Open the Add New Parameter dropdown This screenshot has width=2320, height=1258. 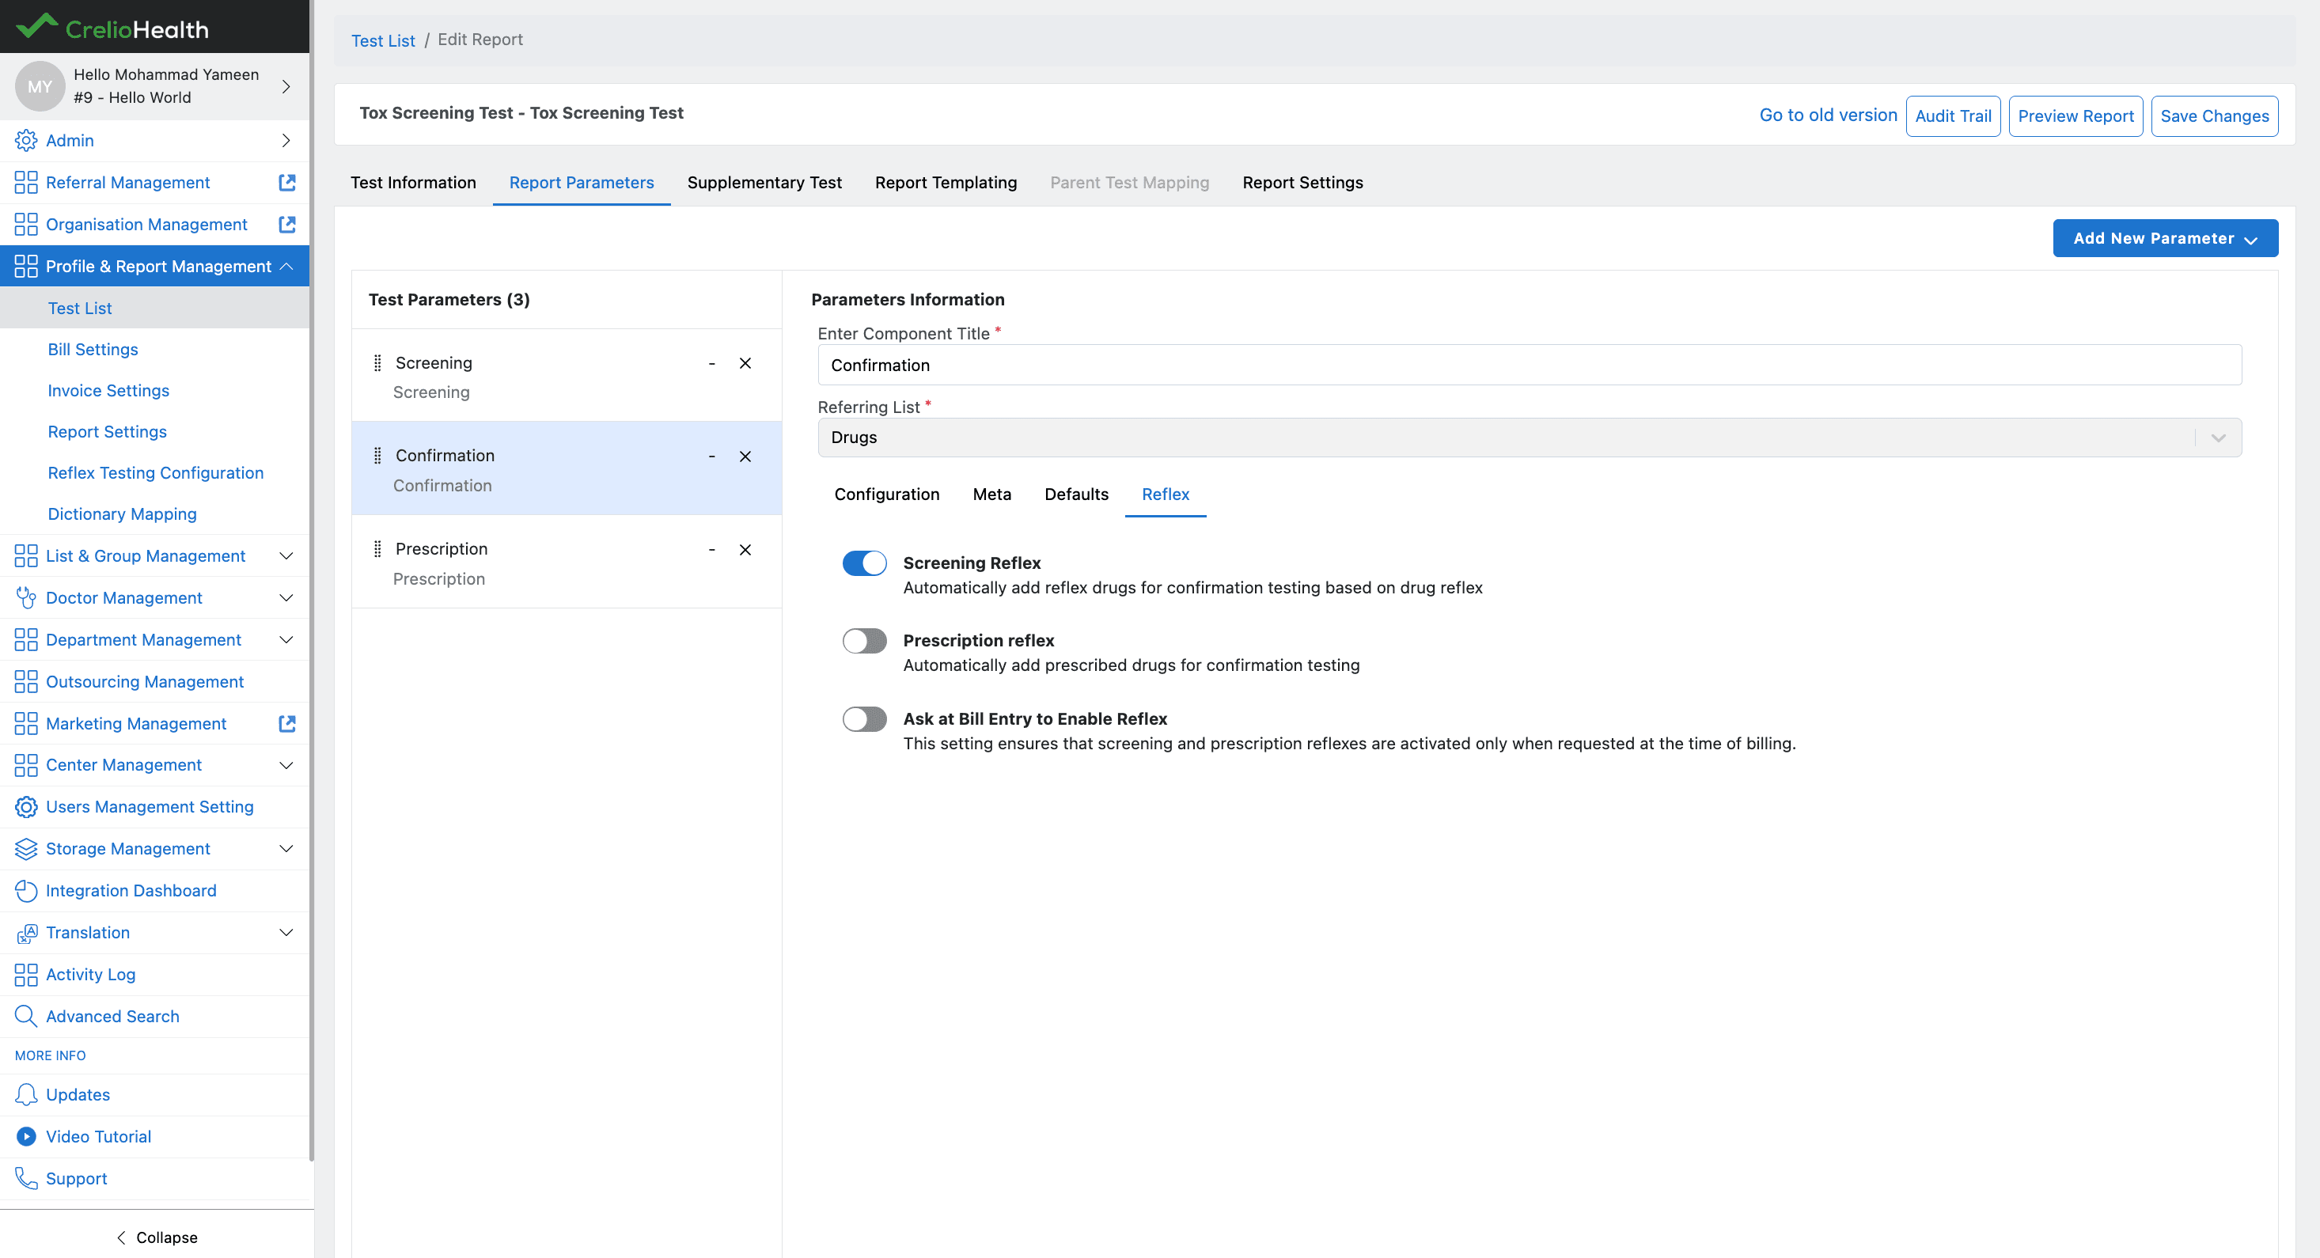pos(2165,237)
